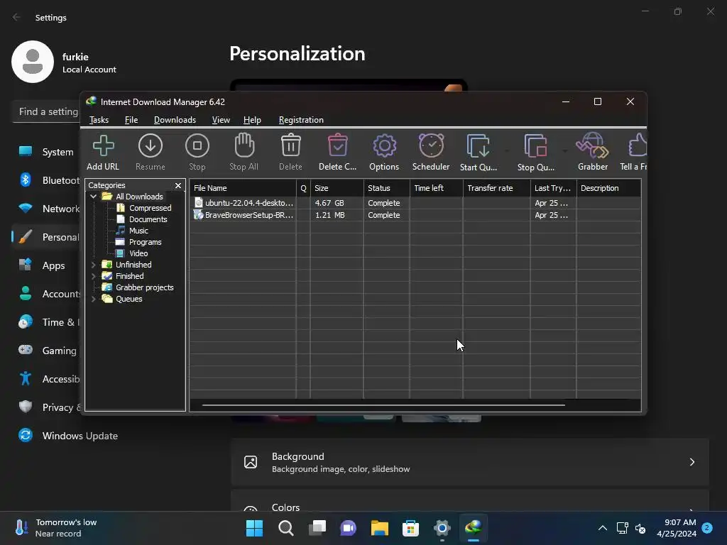The image size is (727, 545).
Task: Sort by the Description column header
Action: click(608, 188)
